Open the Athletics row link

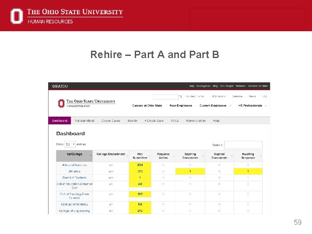(75, 171)
